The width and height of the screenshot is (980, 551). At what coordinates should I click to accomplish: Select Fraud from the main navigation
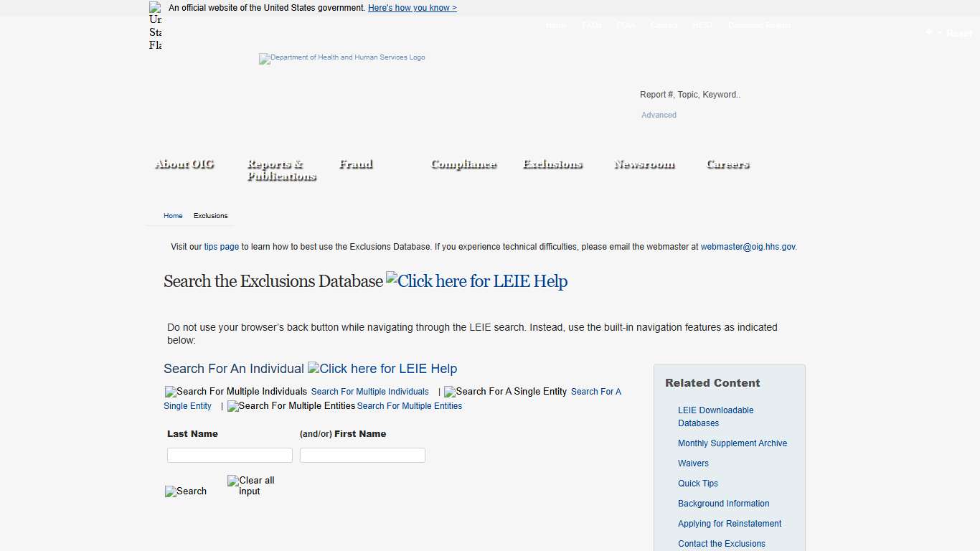355,164
